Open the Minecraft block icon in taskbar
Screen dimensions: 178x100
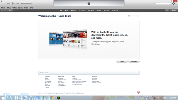click(x=58, y=98)
